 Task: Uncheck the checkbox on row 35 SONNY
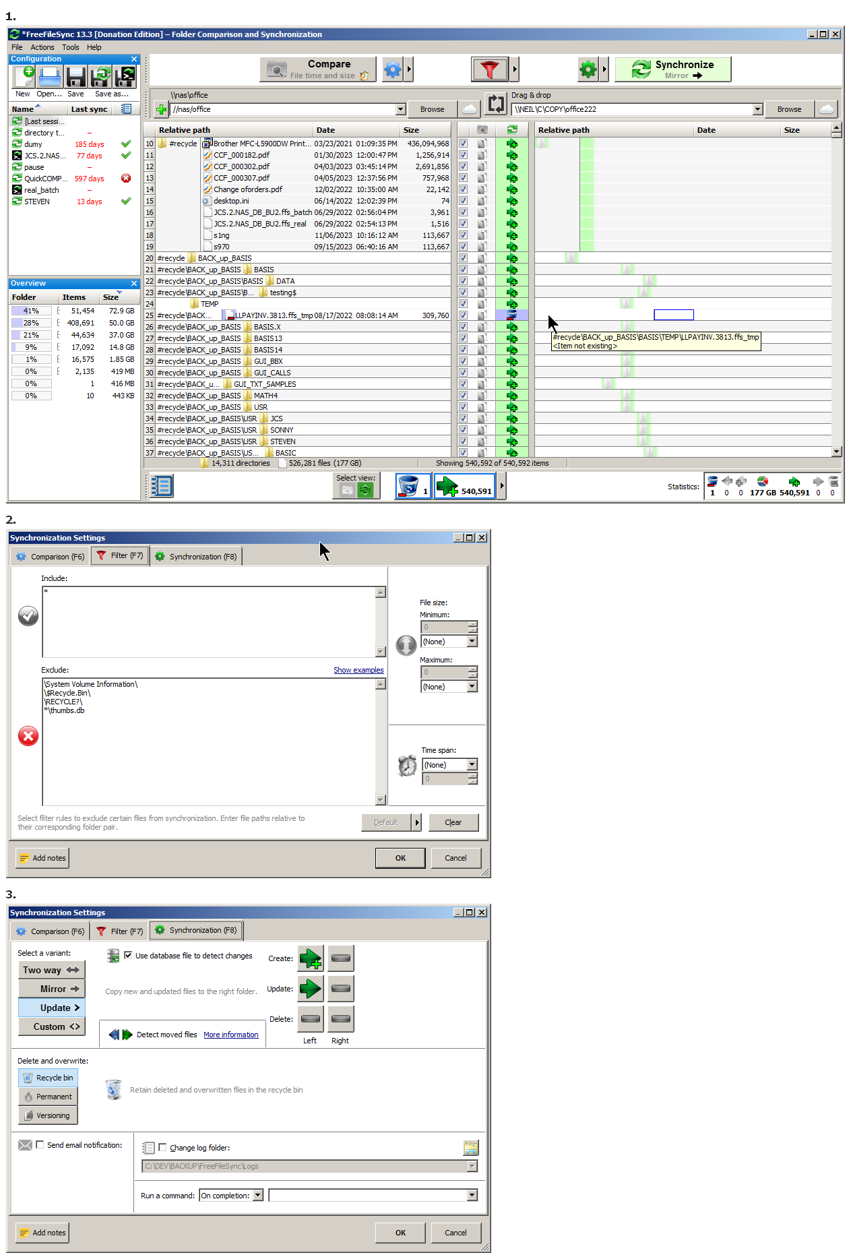point(463,430)
